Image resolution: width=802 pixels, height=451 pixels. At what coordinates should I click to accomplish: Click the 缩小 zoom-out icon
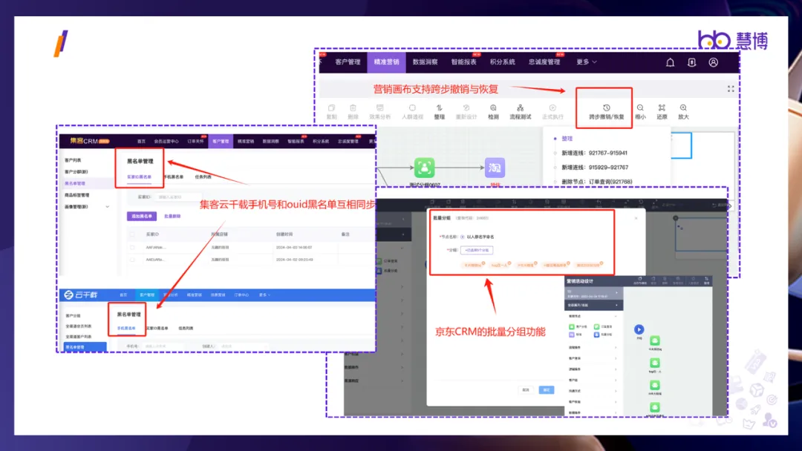click(640, 108)
